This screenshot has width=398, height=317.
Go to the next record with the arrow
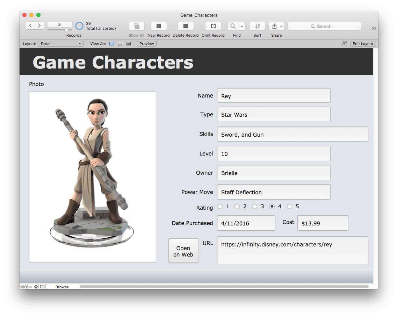39,26
